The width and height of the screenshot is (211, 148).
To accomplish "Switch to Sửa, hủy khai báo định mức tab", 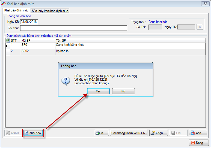I will tap(50, 11).
